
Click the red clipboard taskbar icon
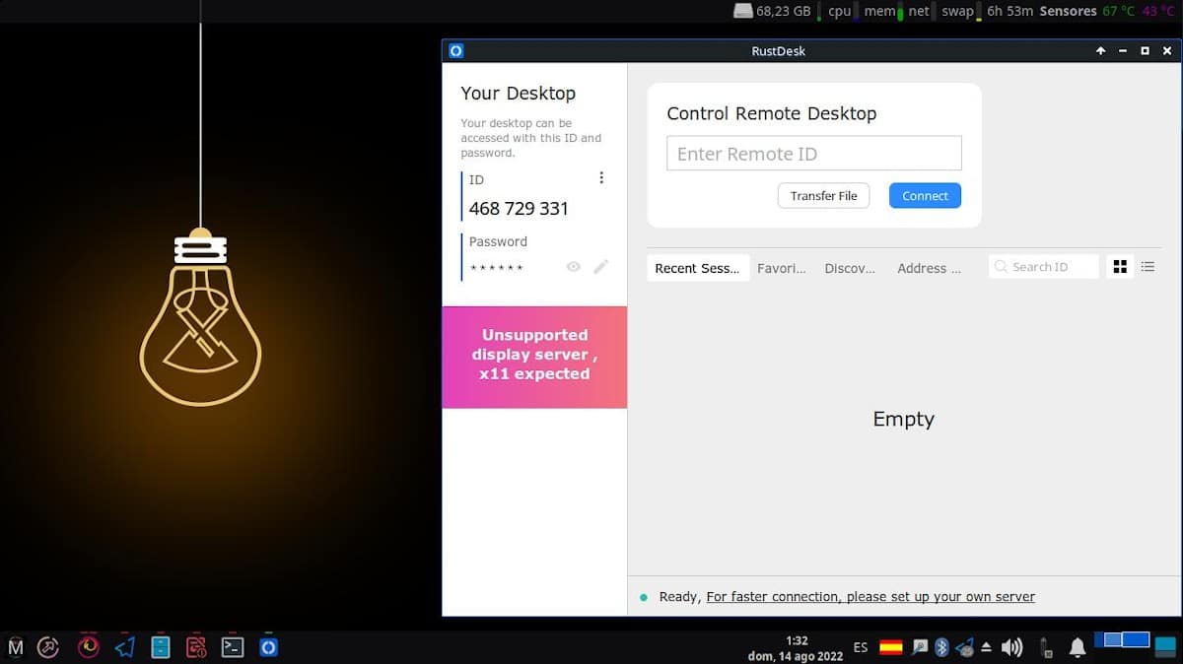[x=196, y=647]
